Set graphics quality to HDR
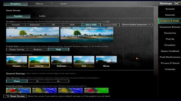Viewport: 181px width, 101px height. click(x=72, y=25)
